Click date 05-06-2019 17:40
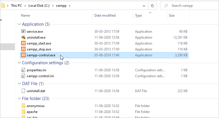The height and width of the screenshot is (118, 219). 107,55
